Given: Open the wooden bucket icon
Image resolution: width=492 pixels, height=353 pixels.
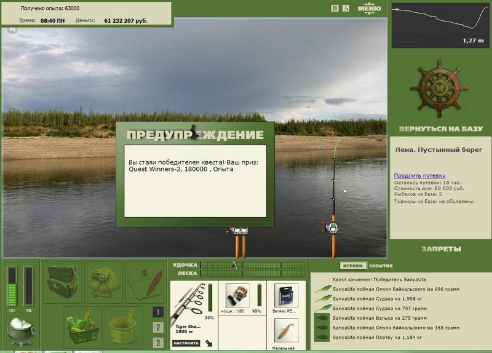Looking at the screenshot, I should pos(124,327).
